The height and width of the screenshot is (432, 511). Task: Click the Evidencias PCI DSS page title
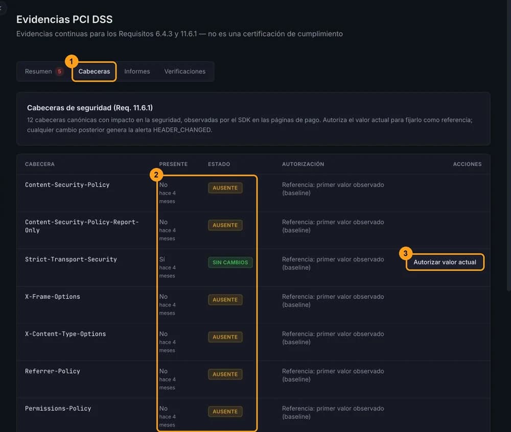pos(64,19)
